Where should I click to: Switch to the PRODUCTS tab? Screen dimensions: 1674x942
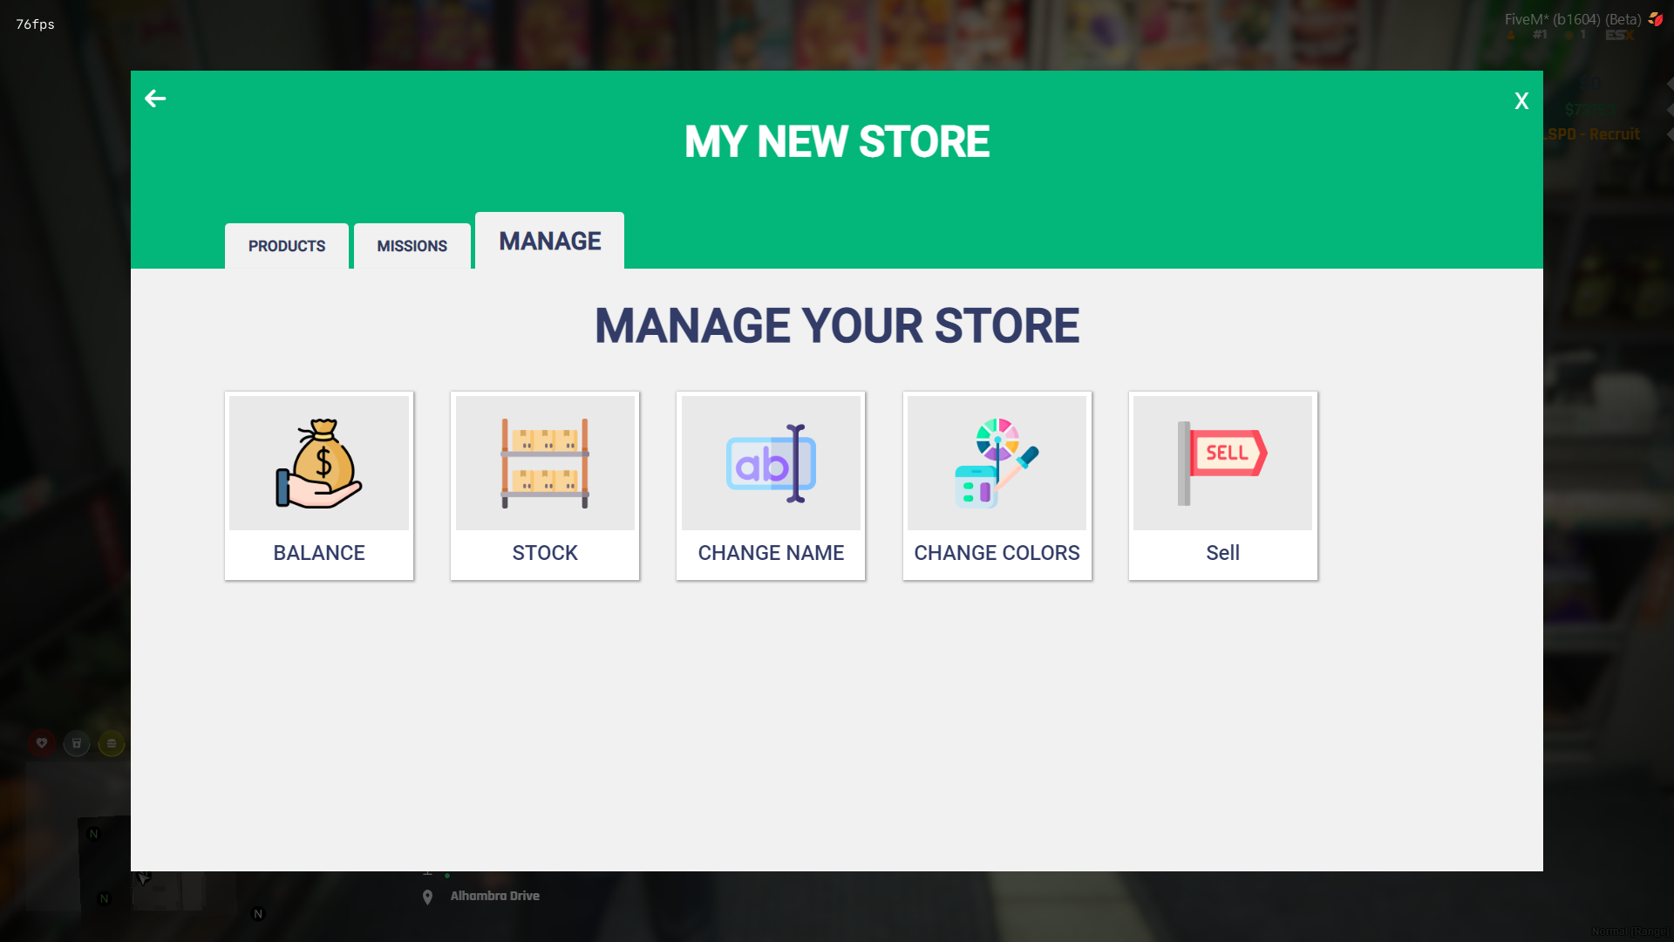[286, 246]
